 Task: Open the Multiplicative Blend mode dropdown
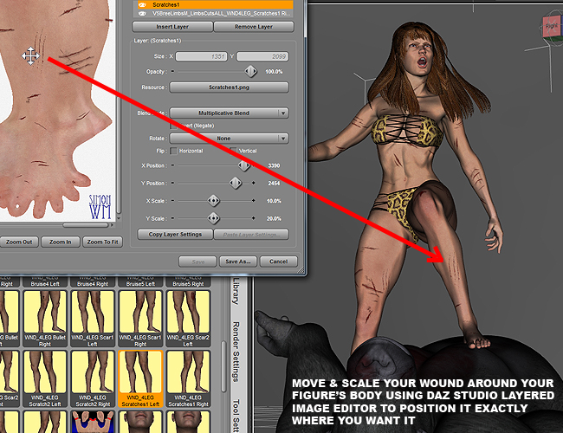[229, 113]
